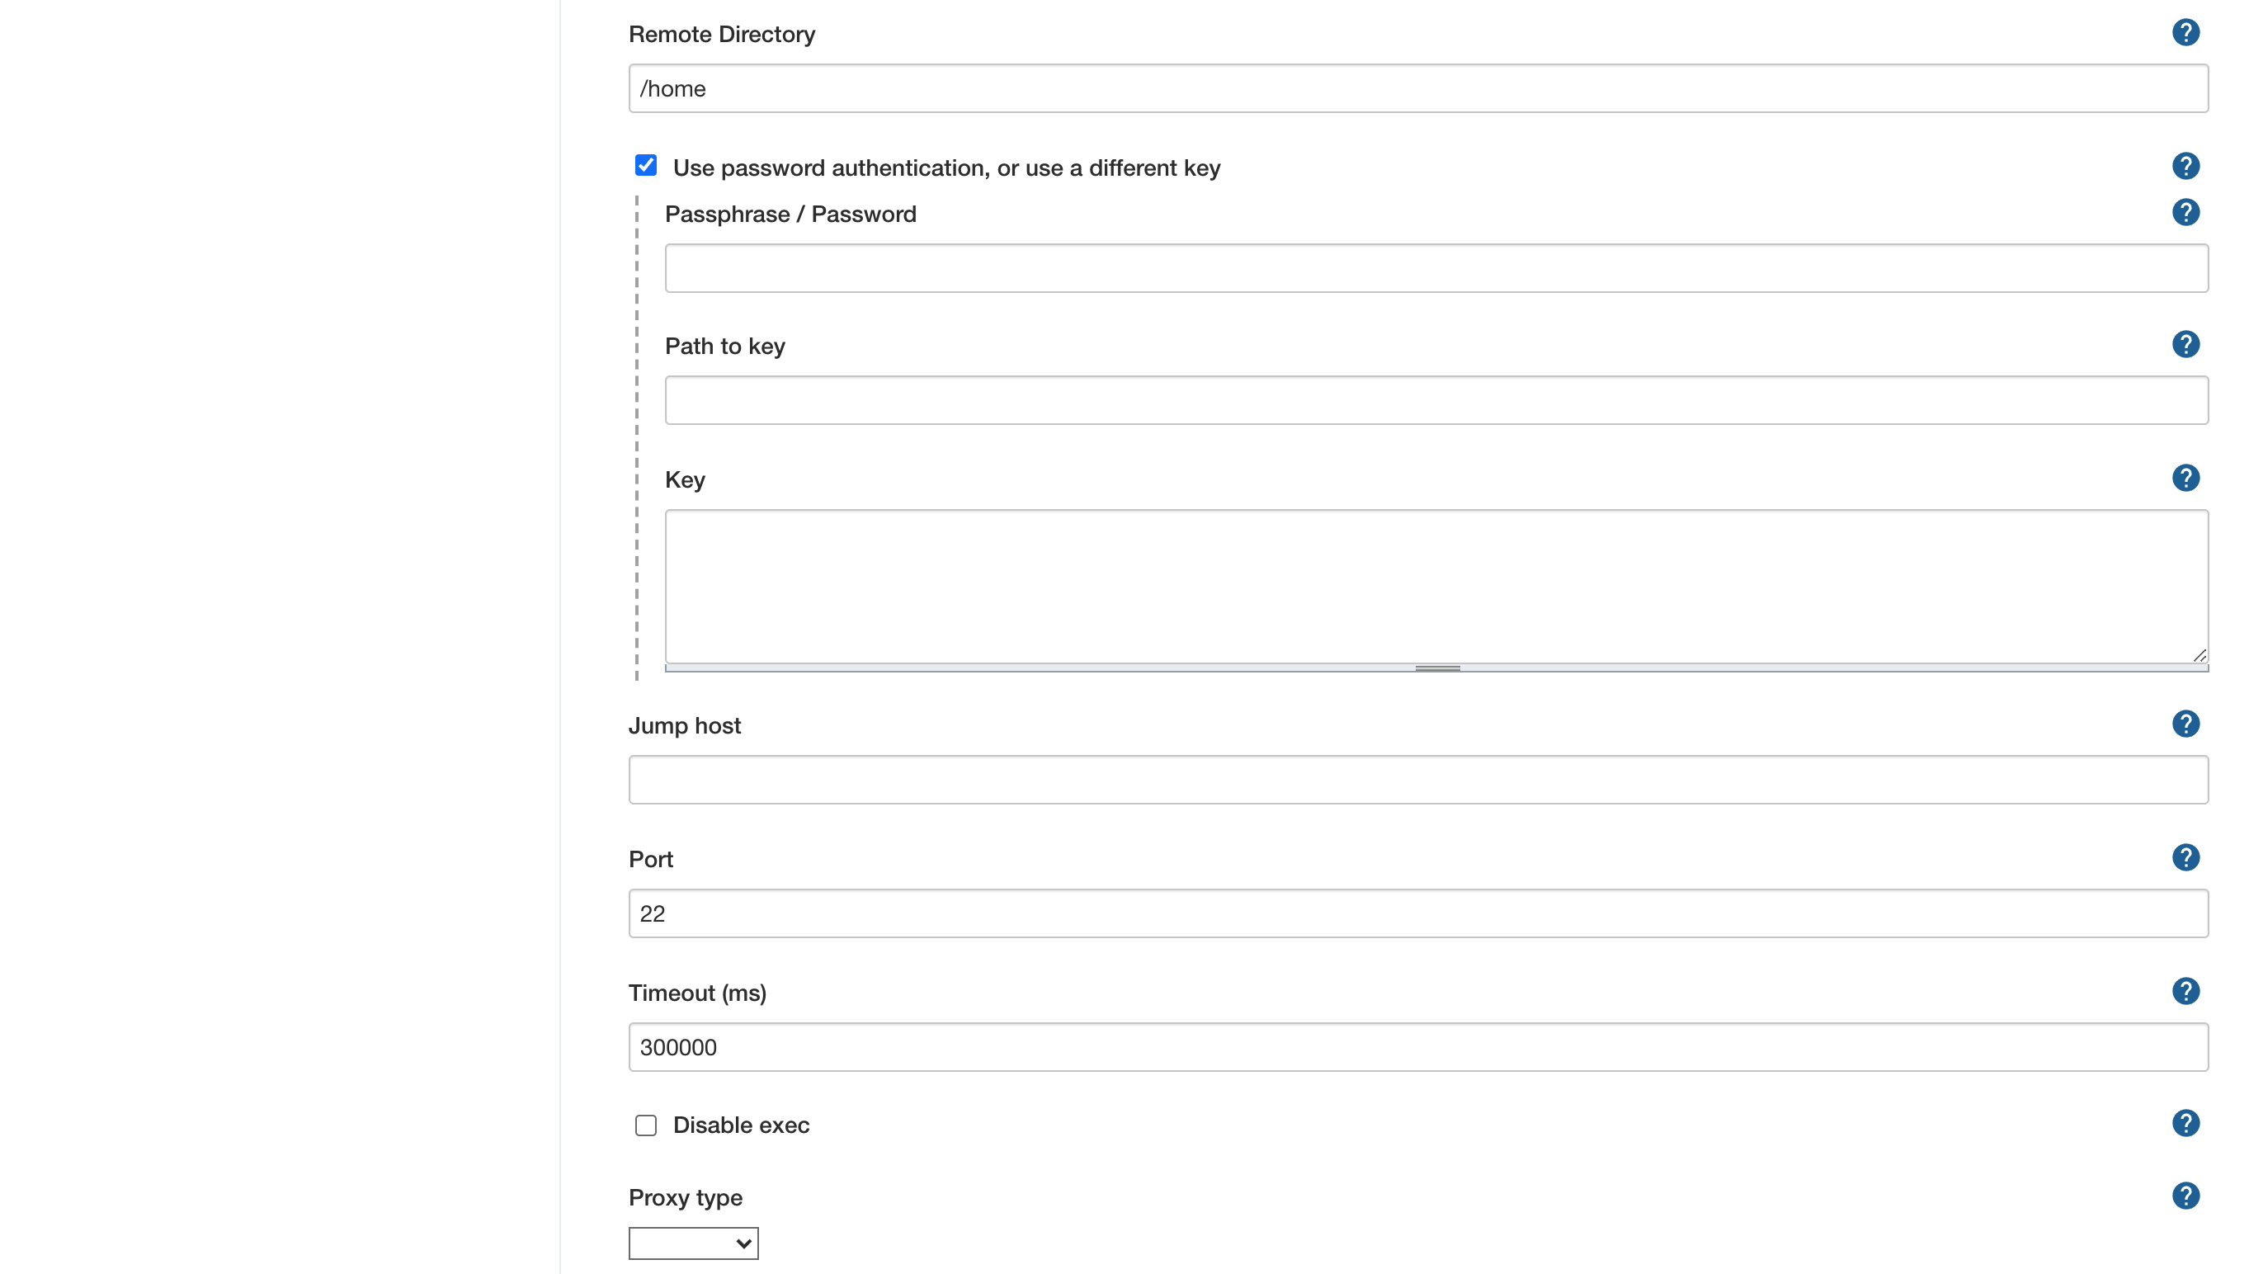Open help for Passphrase / Password
Image resolution: width=2249 pixels, height=1274 pixels.
pos(2185,213)
